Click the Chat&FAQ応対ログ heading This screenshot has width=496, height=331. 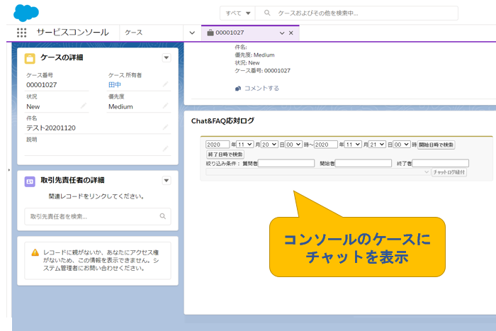(x=222, y=121)
